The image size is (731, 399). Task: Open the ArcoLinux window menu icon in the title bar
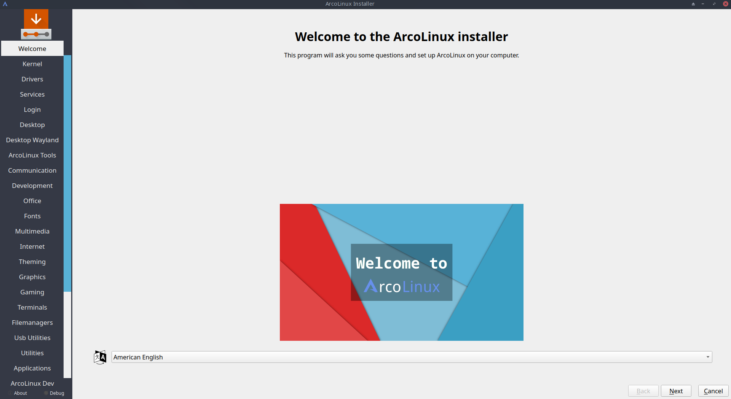(x=5, y=4)
